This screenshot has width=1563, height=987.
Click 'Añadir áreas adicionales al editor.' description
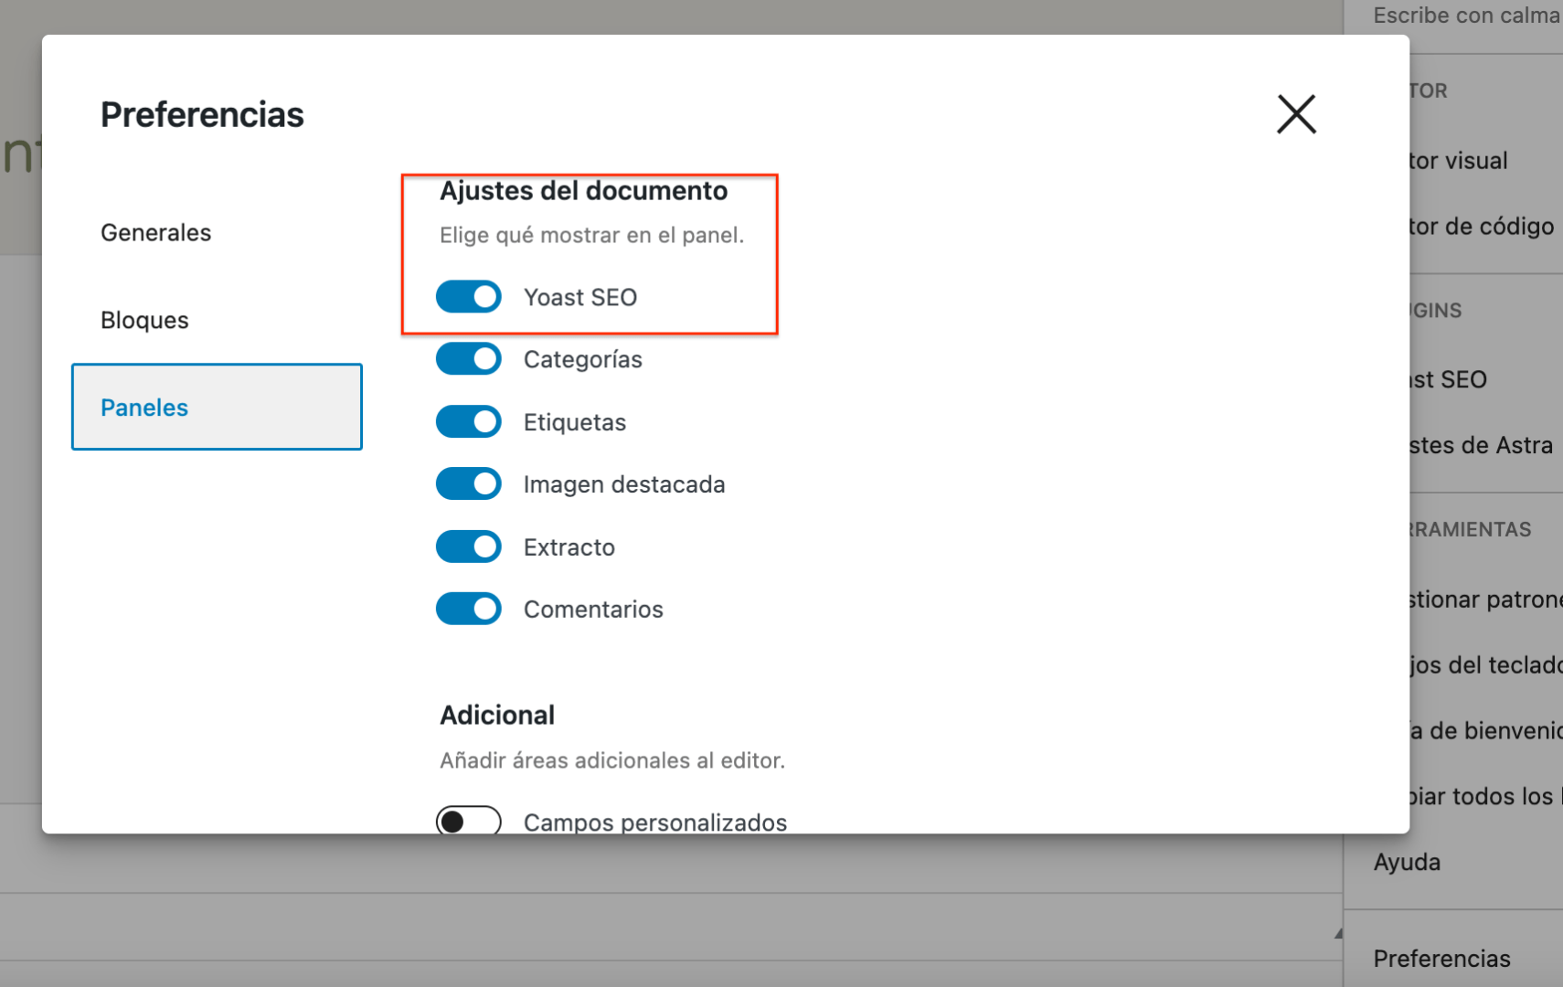612,760
